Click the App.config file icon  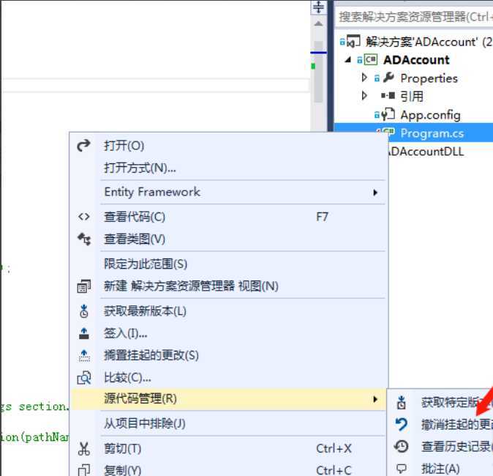[388, 114]
